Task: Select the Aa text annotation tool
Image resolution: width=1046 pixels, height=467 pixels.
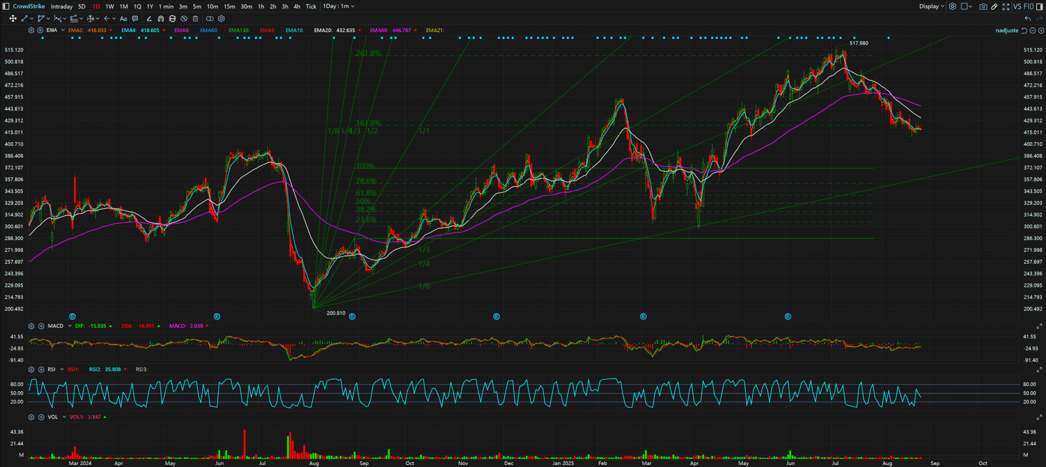Action: [x=124, y=19]
